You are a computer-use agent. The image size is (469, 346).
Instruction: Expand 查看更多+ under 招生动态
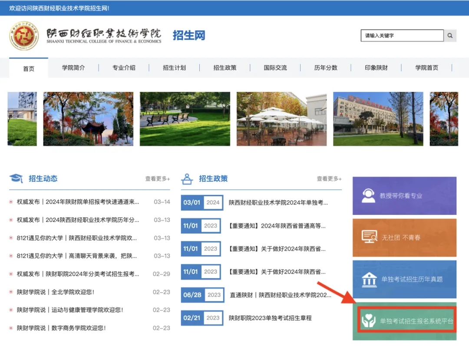158,179
